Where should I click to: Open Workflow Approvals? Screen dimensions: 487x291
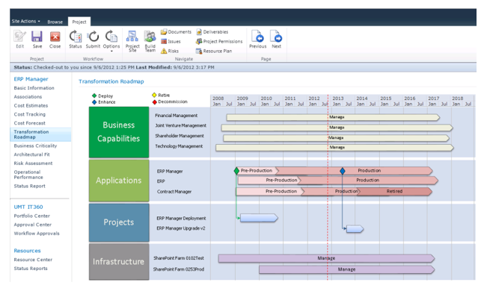click(x=37, y=234)
